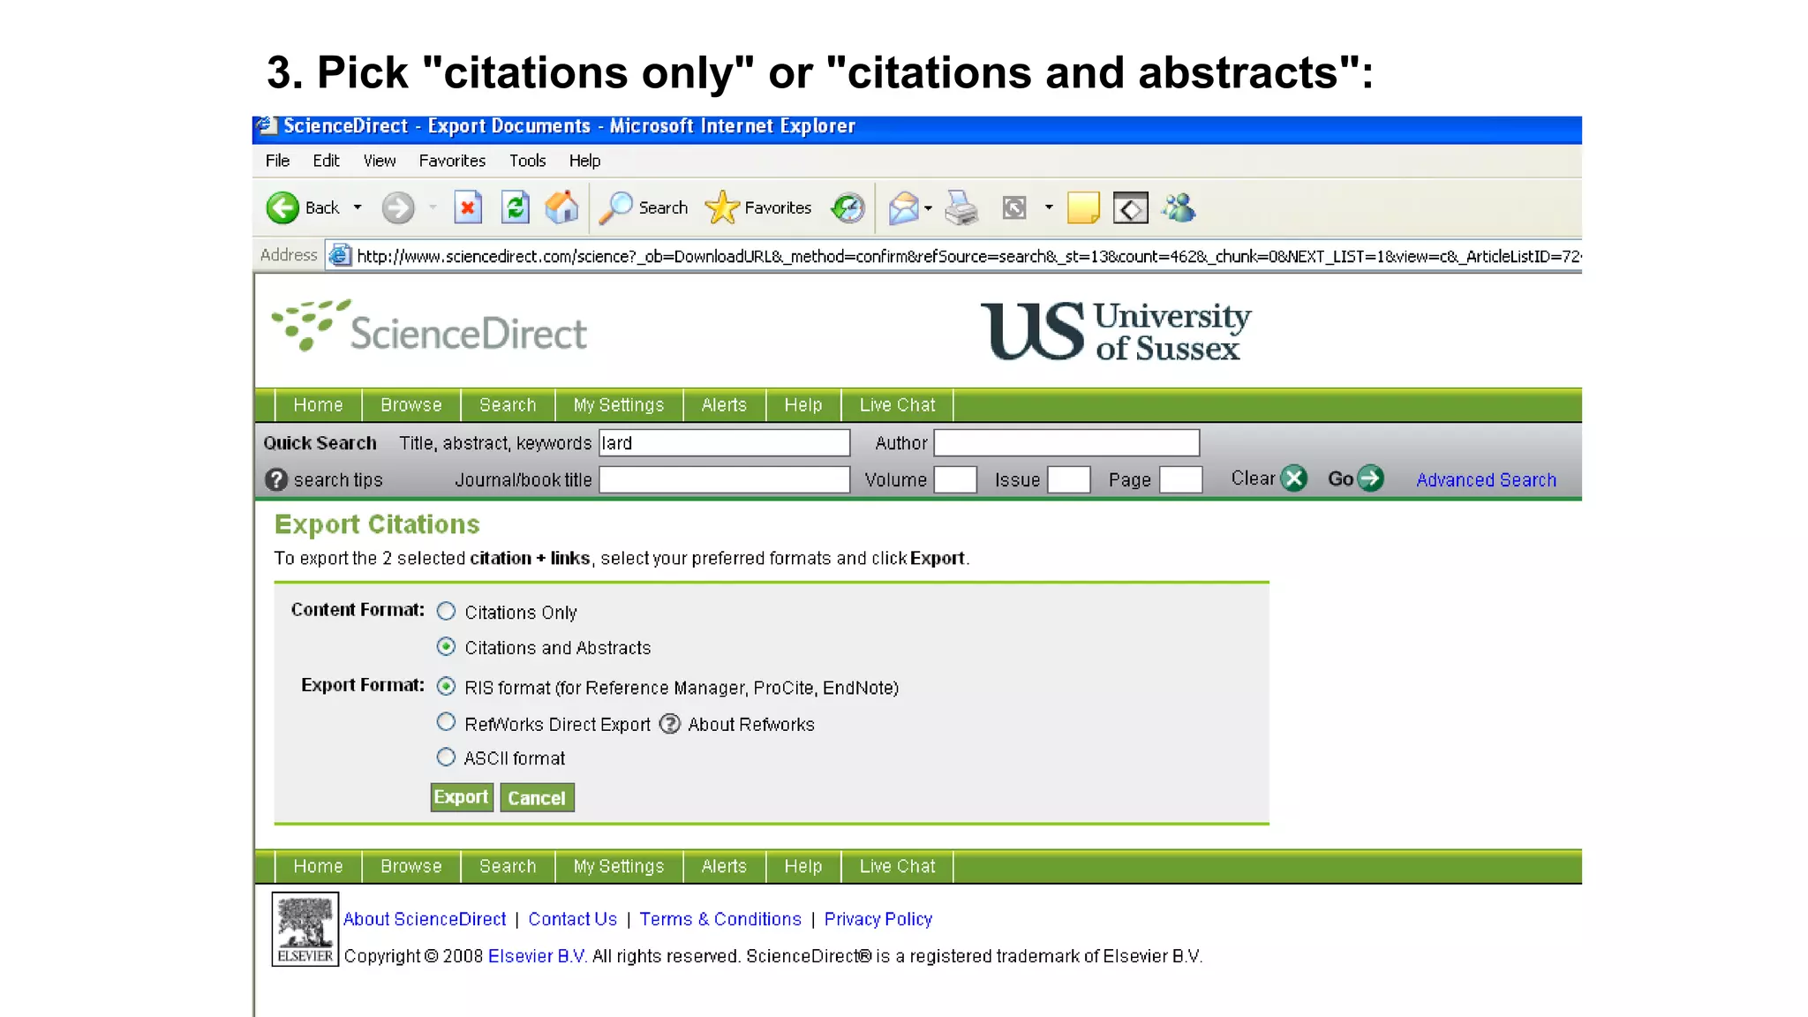The height and width of the screenshot is (1017, 1808).
Task: Open the File menu
Action: click(277, 161)
